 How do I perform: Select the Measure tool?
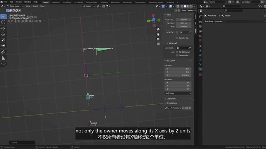point(3,58)
